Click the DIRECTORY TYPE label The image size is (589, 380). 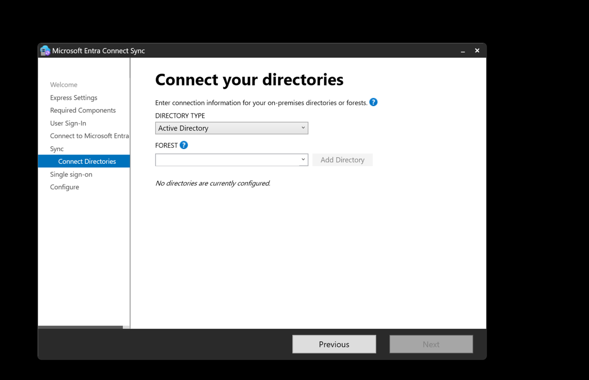180,115
